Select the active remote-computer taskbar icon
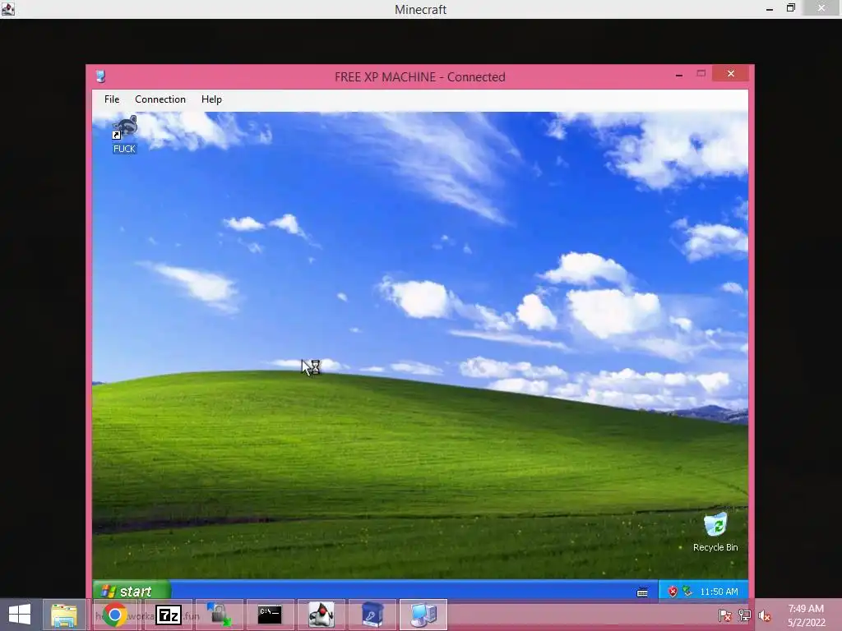This screenshot has width=842, height=631. [x=423, y=615]
